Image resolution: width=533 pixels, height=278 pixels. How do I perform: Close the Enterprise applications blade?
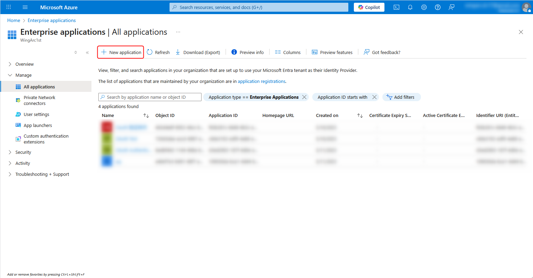coord(521,32)
